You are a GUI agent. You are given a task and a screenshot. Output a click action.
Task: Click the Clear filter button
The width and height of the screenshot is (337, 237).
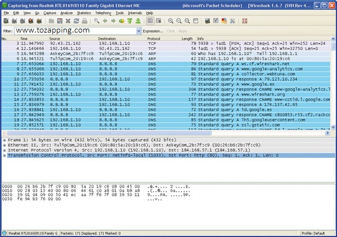171,31
